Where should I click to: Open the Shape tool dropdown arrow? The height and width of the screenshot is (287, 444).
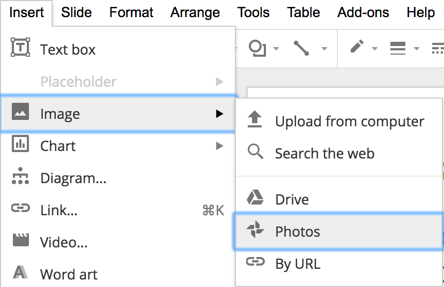point(276,49)
